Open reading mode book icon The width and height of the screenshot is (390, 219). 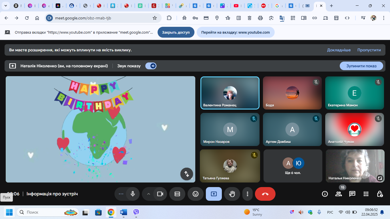pyautogui.click(x=304, y=18)
